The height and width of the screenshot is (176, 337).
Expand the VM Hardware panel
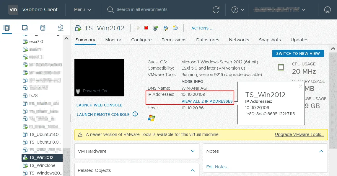click(193, 151)
